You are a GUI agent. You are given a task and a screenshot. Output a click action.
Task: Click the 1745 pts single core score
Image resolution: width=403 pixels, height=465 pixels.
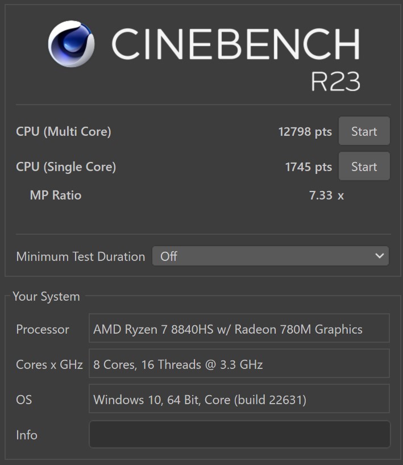tap(309, 167)
